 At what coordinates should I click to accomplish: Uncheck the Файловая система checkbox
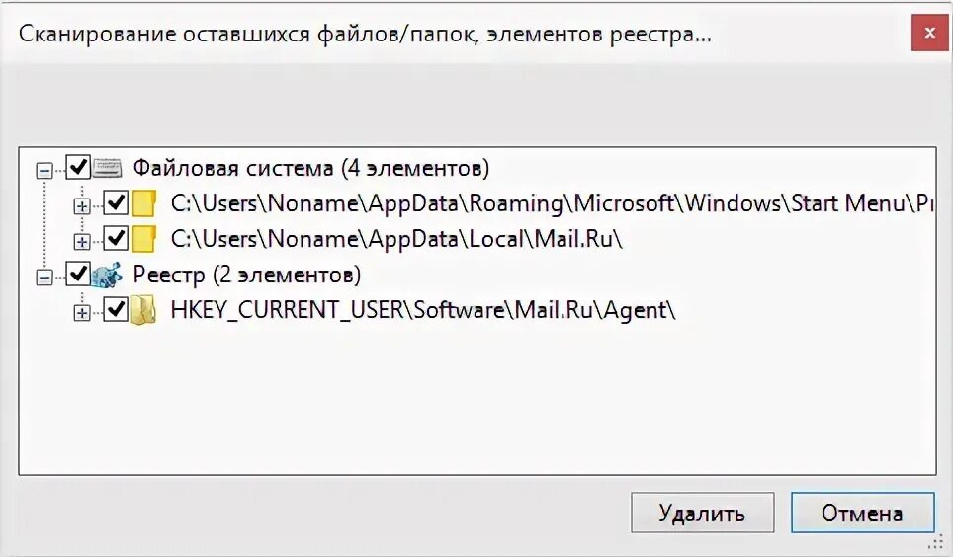point(78,167)
